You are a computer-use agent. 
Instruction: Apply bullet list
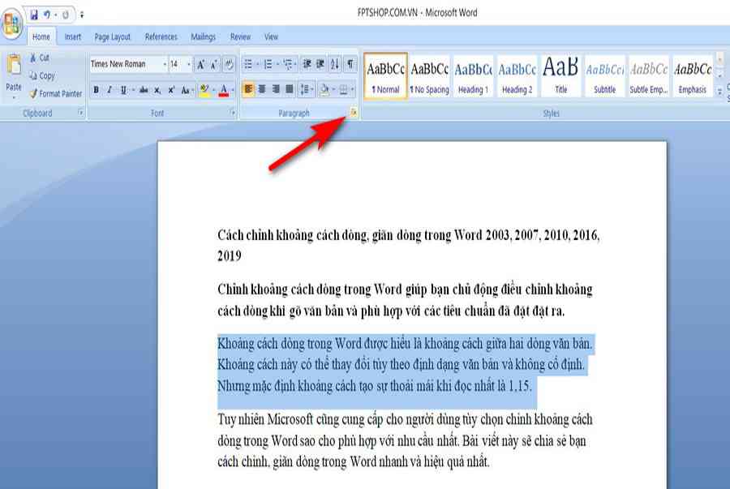coord(248,64)
